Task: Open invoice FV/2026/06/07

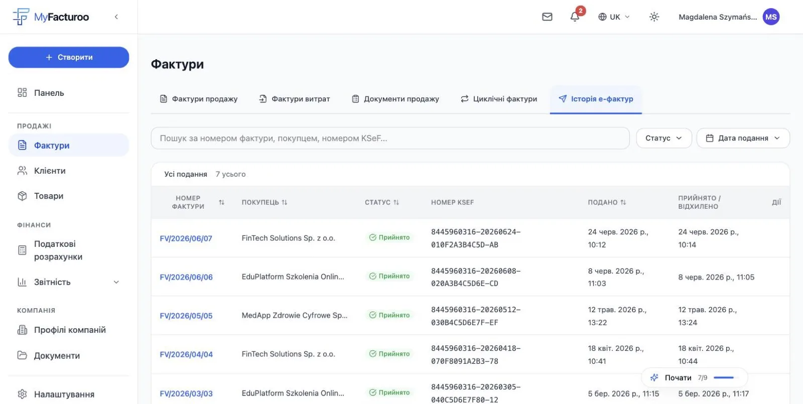Action: (186, 238)
